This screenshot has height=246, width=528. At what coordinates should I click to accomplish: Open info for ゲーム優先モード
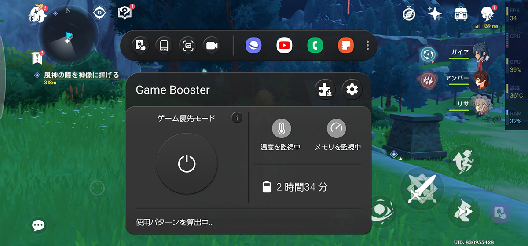tap(237, 118)
